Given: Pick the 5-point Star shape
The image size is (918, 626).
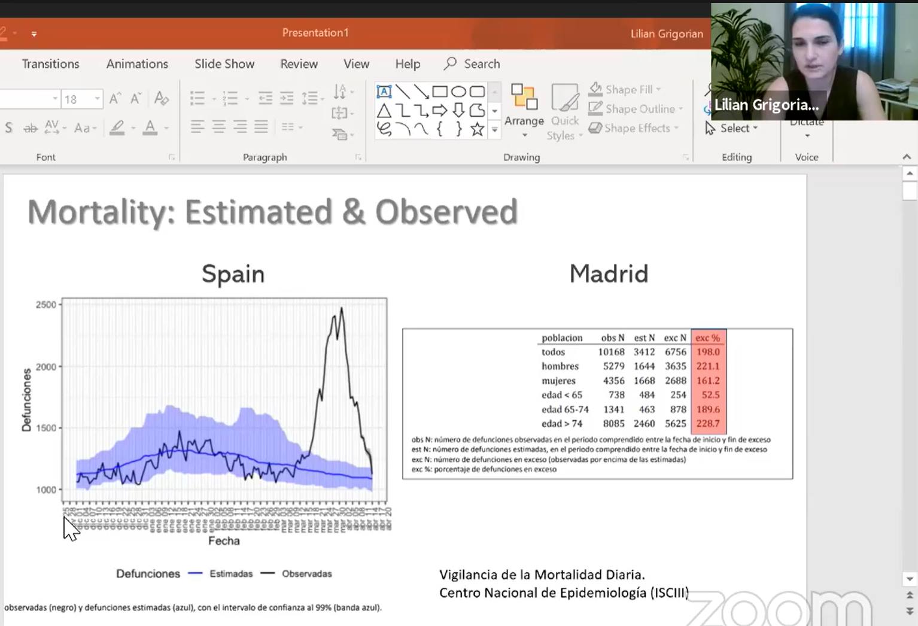Looking at the screenshot, I should click(477, 129).
